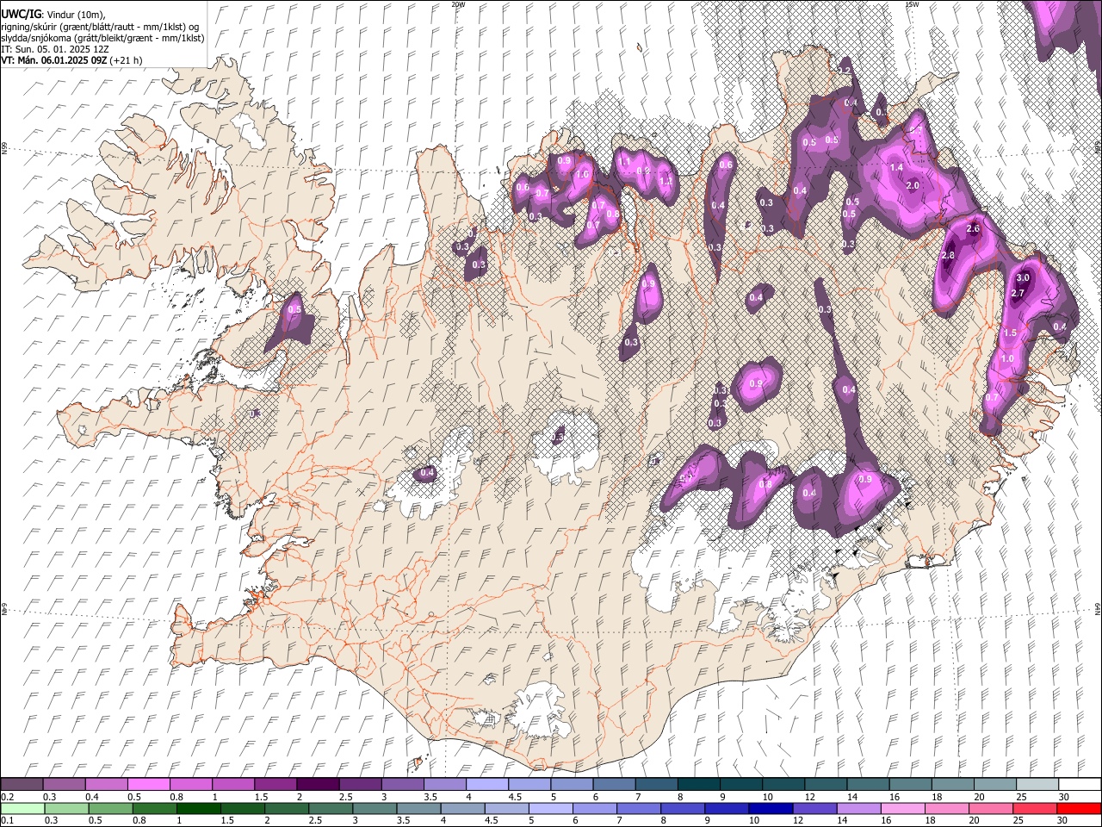The image size is (1102, 827).
Task: Click the 15W longitude label at the top
Action: (912, 4)
